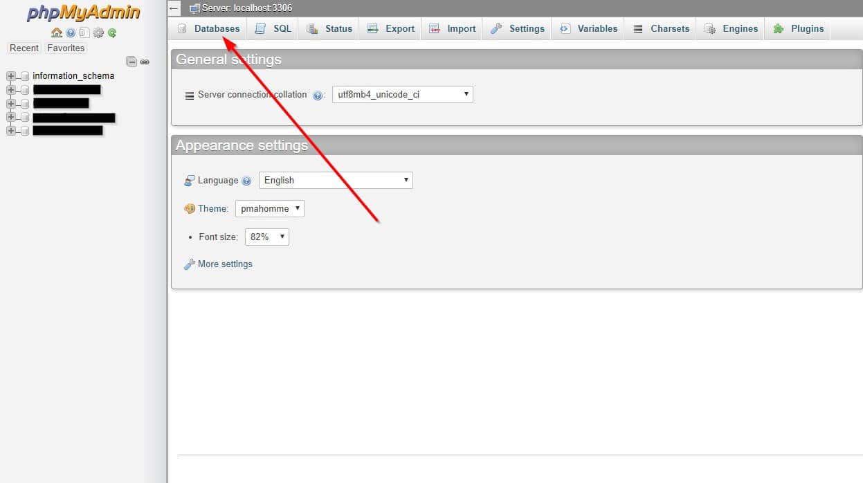Click information_schema database cylinder icon

[25, 76]
